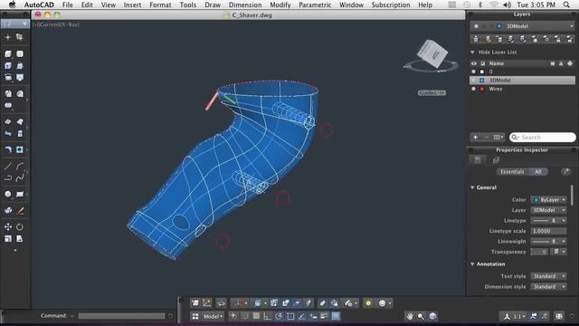Image resolution: width=579 pixels, height=326 pixels.
Task: Click the 3DModel layer blue color swatch
Action: pyautogui.click(x=482, y=81)
